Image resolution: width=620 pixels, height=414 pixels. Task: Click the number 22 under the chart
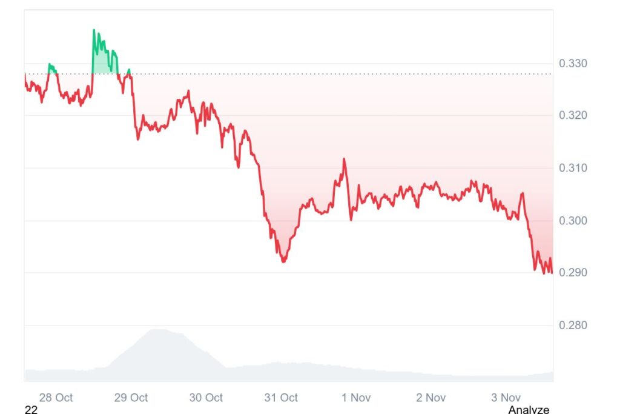[31, 410]
